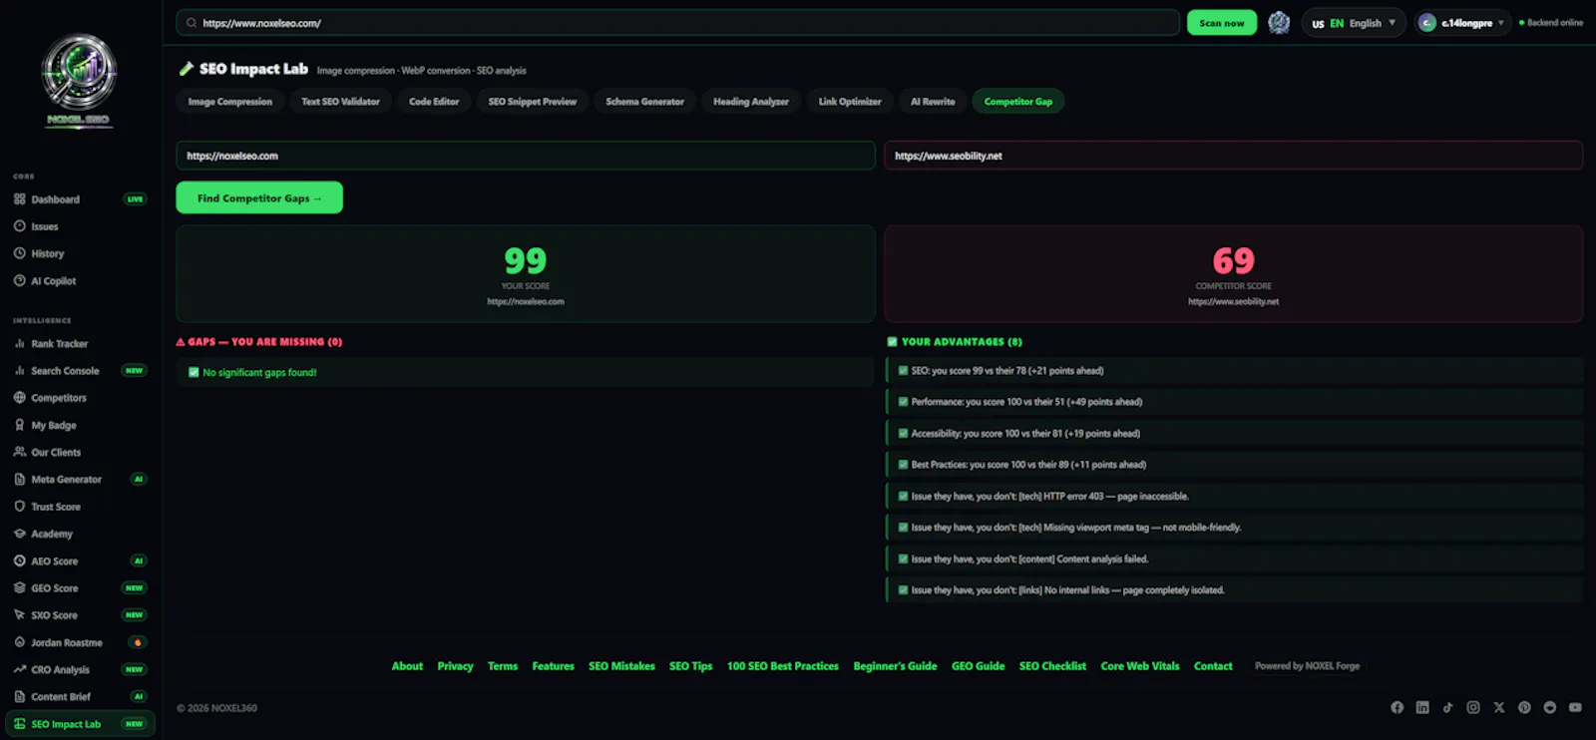This screenshot has height=740, width=1596.
Task: Open Rank Tracker chart icon
Action: tap(19, 344)
